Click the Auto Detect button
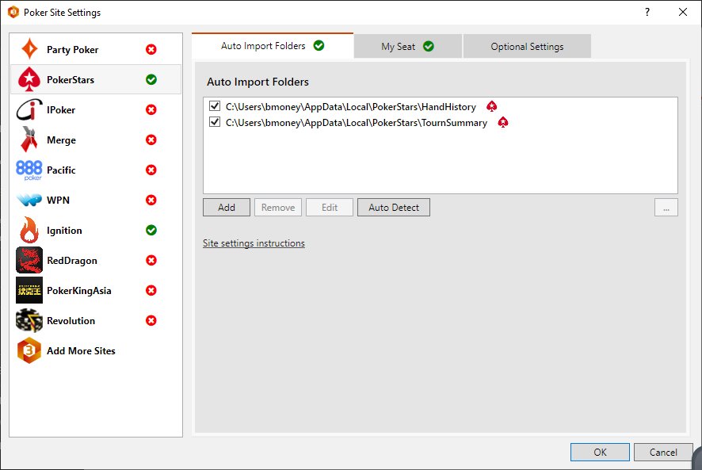This screenshot has width=702, height=470. (394, 208)
